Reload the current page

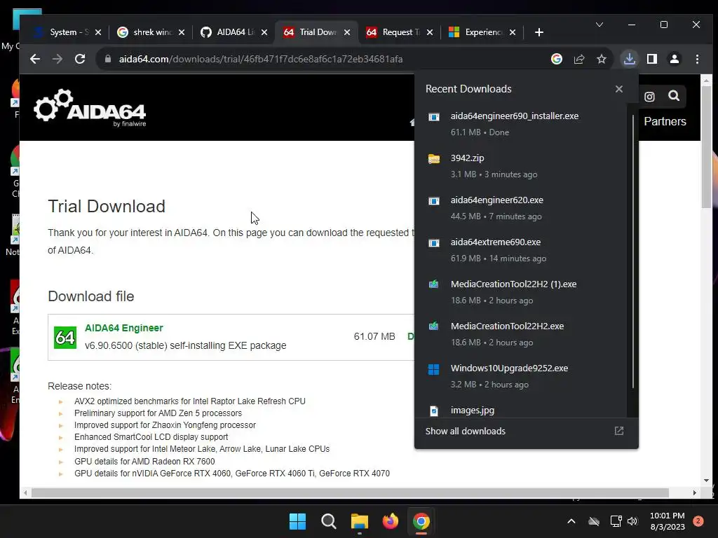point(80,59)
